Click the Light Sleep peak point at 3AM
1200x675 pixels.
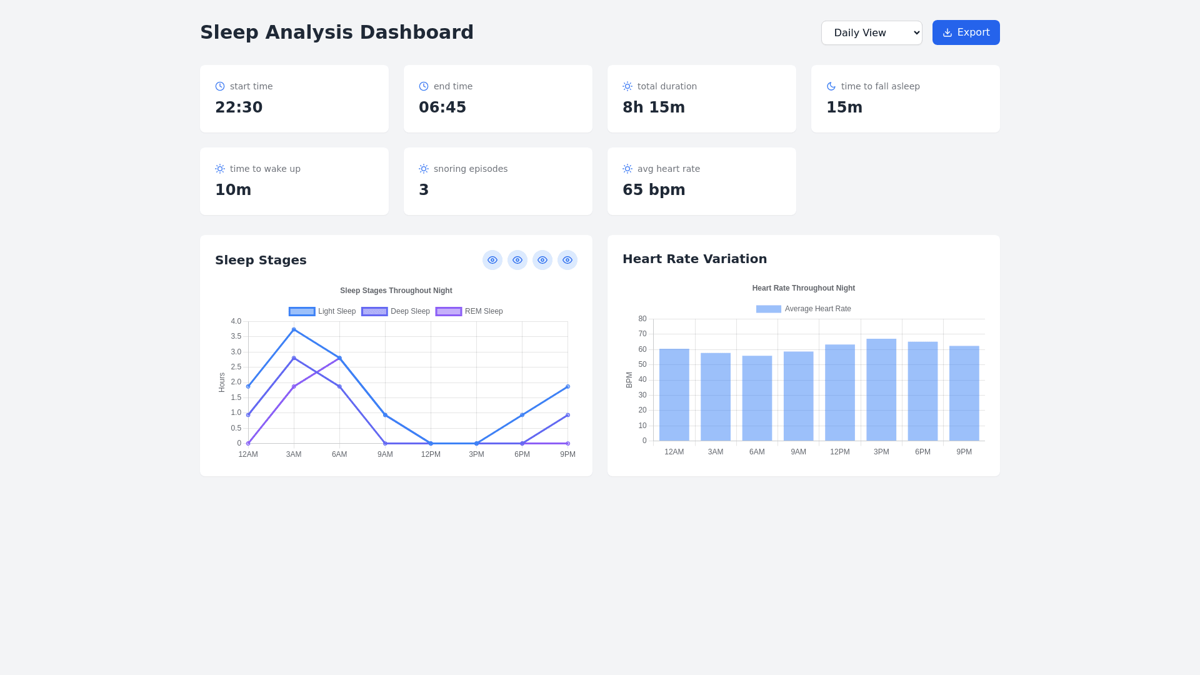tap(294, 329)
